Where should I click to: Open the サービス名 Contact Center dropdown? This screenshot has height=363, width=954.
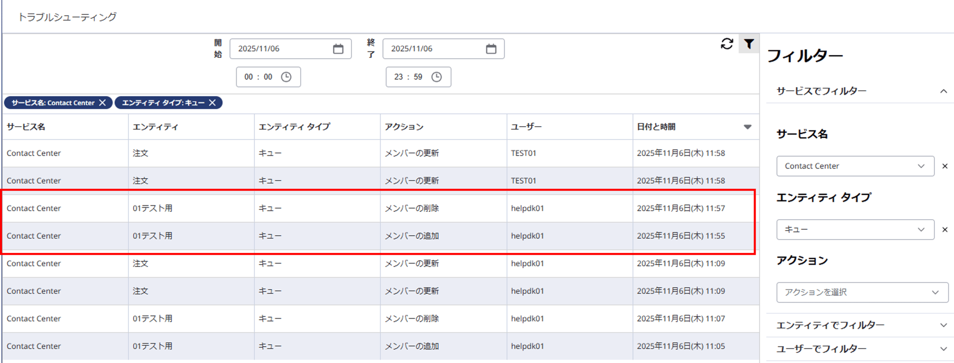click(855, 166)
